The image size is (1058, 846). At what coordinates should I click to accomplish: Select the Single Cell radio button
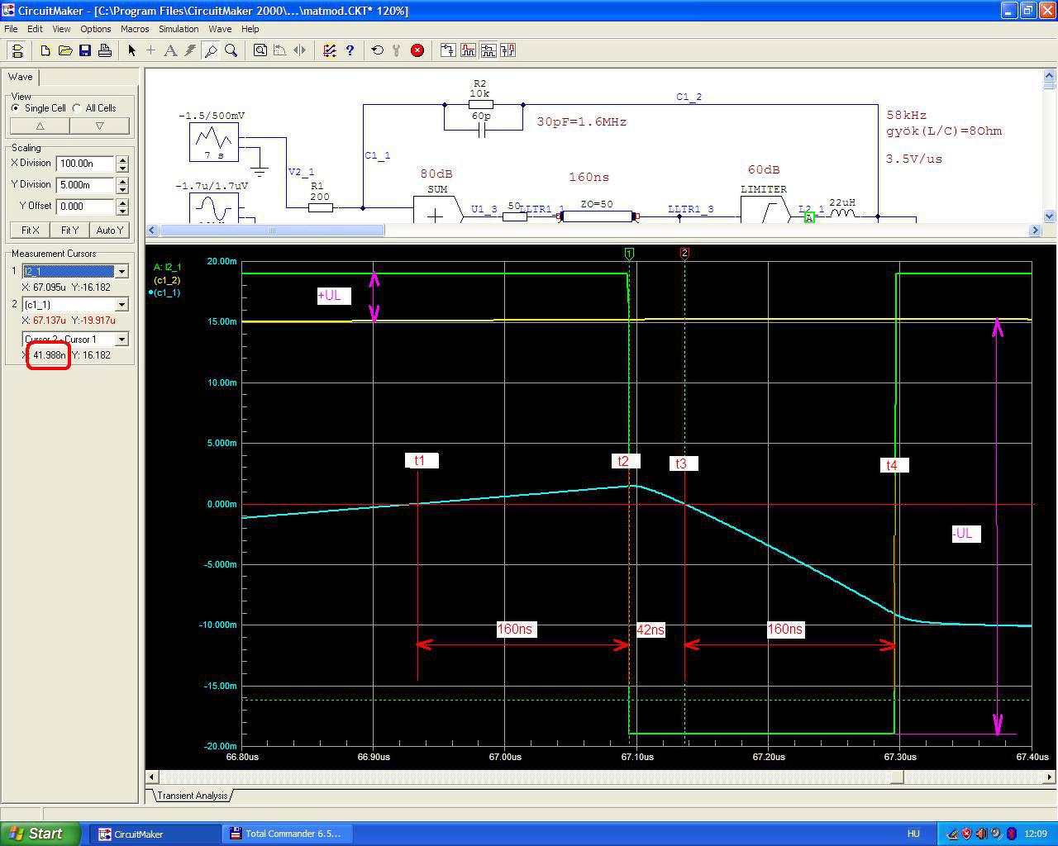(x=16, y=108)
